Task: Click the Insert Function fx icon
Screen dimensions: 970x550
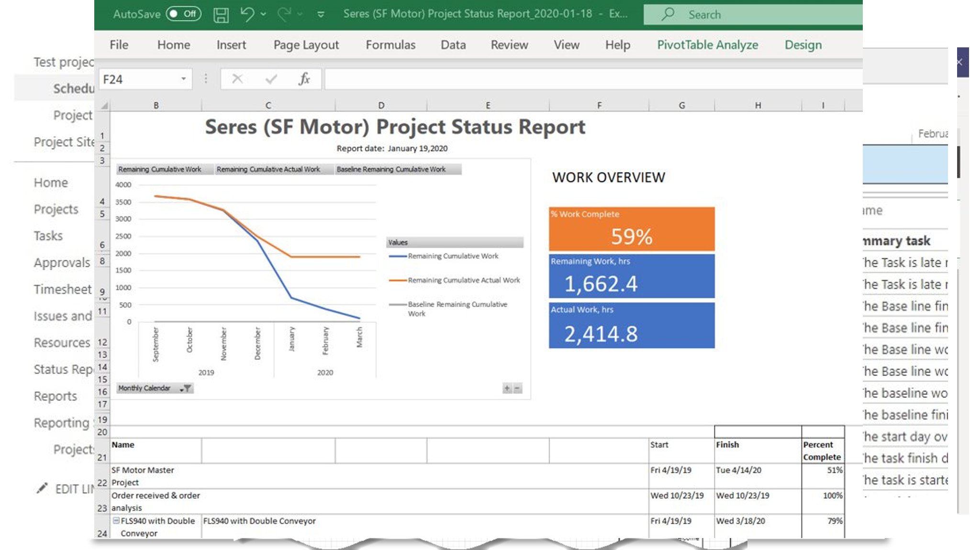Action: point(304,79)
